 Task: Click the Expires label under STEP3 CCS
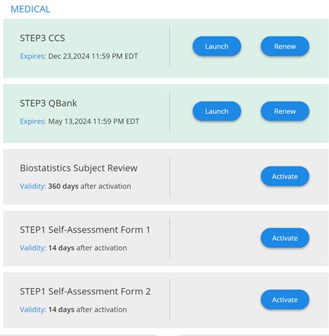[33, 56]
